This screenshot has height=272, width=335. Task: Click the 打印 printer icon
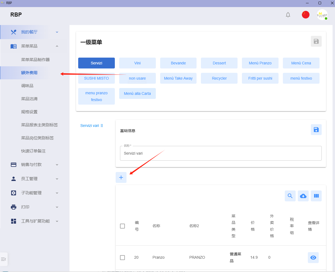point(14,207)
